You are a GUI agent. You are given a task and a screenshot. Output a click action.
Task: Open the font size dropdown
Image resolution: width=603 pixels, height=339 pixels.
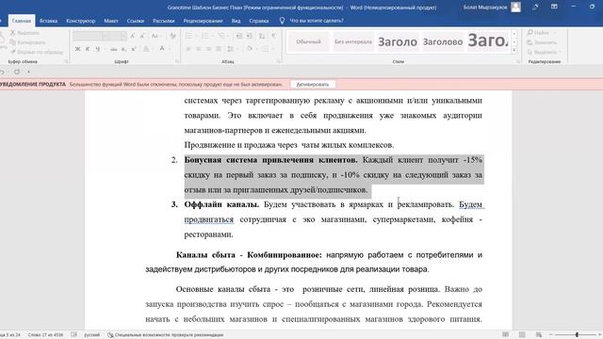point(123,36)
